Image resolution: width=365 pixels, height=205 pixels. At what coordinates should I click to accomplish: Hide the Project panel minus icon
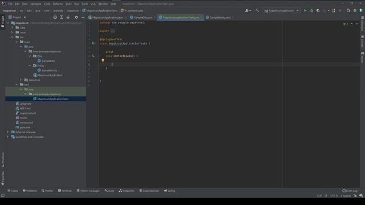(x=83, y=17)
